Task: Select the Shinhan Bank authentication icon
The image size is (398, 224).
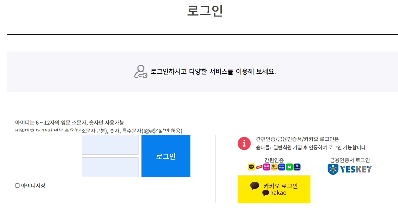Action: coord(297,167)
